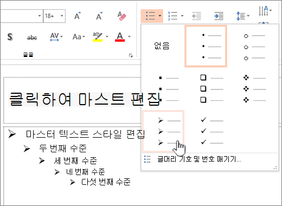Image resolution: width=282 pixels, height=206 pixels.
Task: Apply the red font color
Action: [x=120, y=37]
